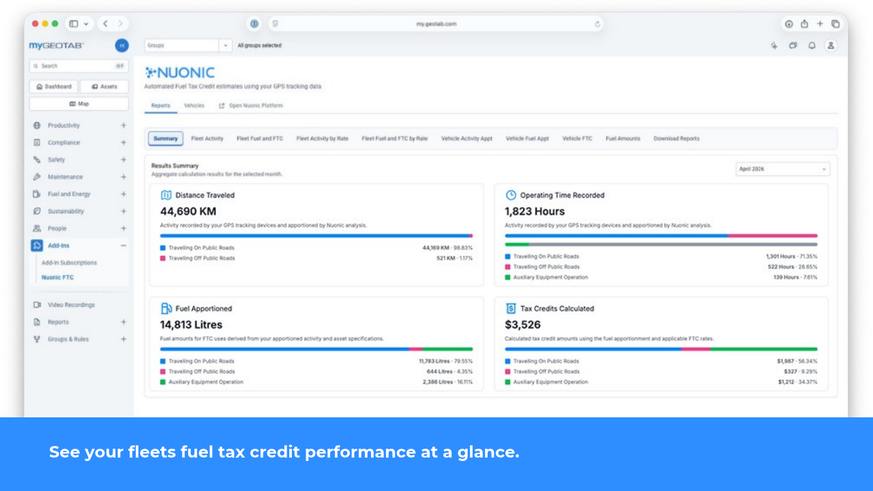Image resolution: width=873 pixels, height=491 pixels.
Task: Click the Tax Credits Calculated dollar icon
Action: coord(511,308)
